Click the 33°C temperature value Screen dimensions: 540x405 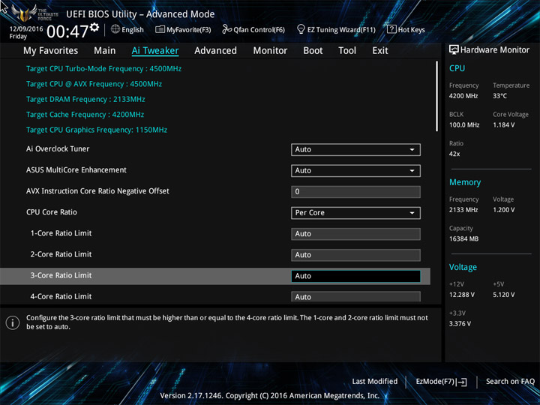pos(499,96)
